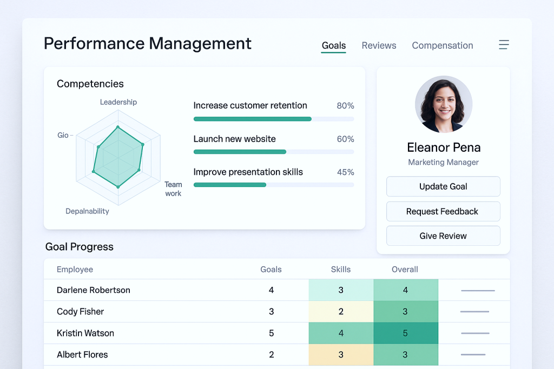The image size is (554, 369).
Task: Open the Reviews tab
Action: [379, 46]
